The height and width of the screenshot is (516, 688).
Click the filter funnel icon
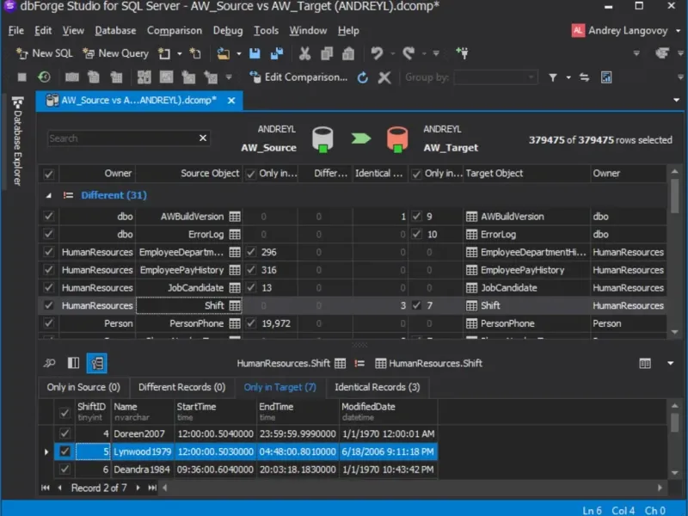point(553,77)
